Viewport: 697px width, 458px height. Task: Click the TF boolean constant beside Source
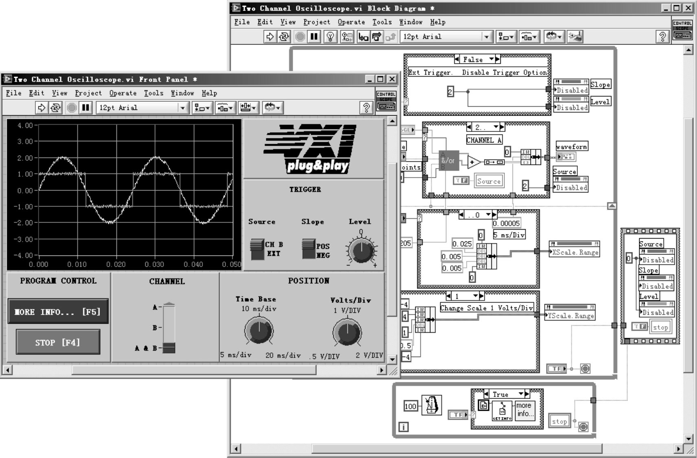[461, 180]
